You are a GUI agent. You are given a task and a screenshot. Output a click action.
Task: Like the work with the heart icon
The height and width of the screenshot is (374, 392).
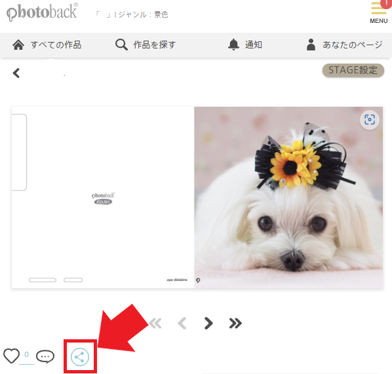(12, 356)
